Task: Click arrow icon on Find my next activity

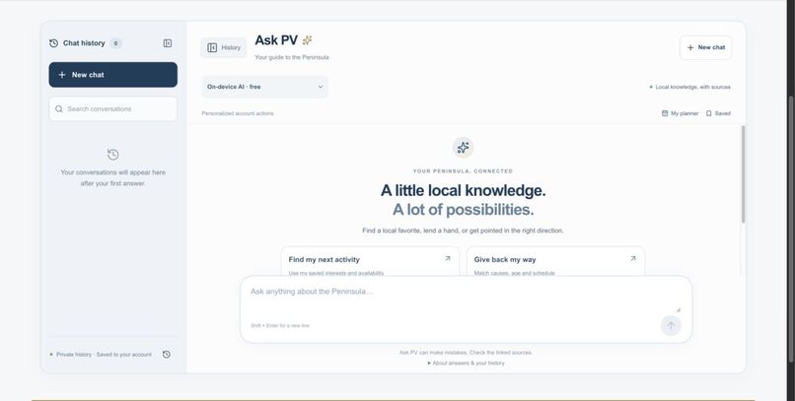Action: pyautogui.click(x=448, y=258)
